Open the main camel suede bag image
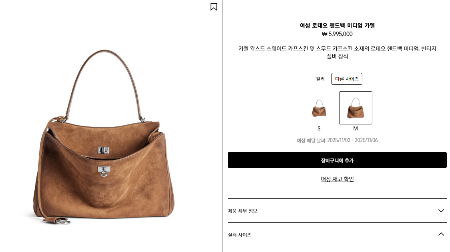This screenshot has width=450, height=252. click(104, 136)
